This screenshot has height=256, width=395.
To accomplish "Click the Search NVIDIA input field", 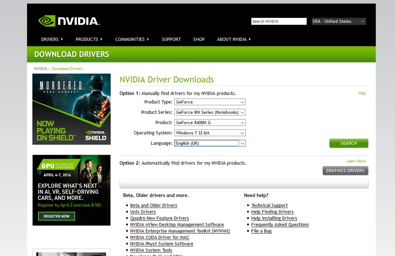I will 279,21.
